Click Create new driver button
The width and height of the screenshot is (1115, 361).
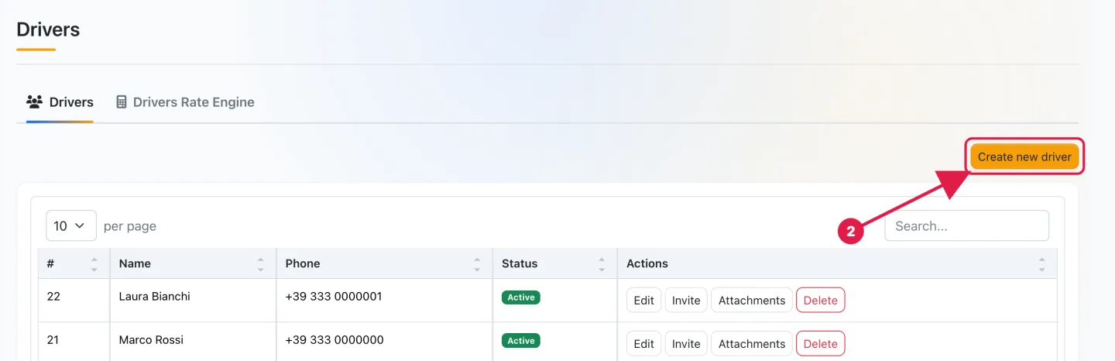point(1024,156)
